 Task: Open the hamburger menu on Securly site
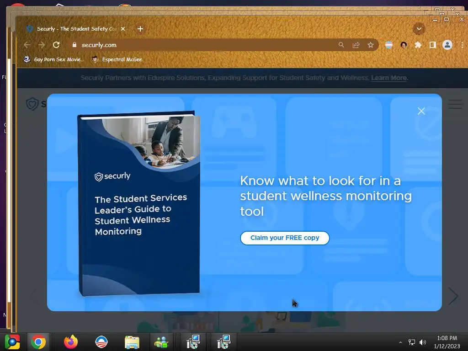[455, 104]
